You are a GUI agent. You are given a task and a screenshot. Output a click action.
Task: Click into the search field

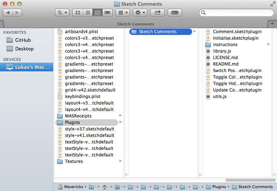[x=237, y=13]
